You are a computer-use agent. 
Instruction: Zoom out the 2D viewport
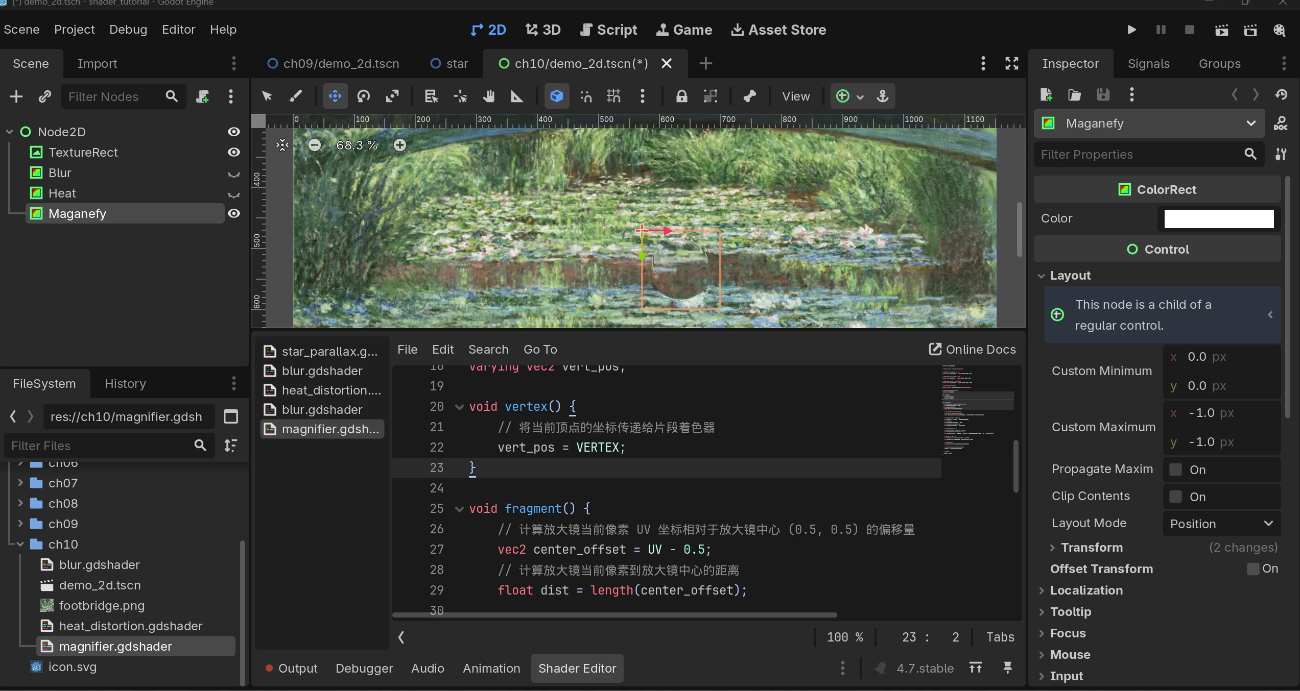tap(315, 145)
